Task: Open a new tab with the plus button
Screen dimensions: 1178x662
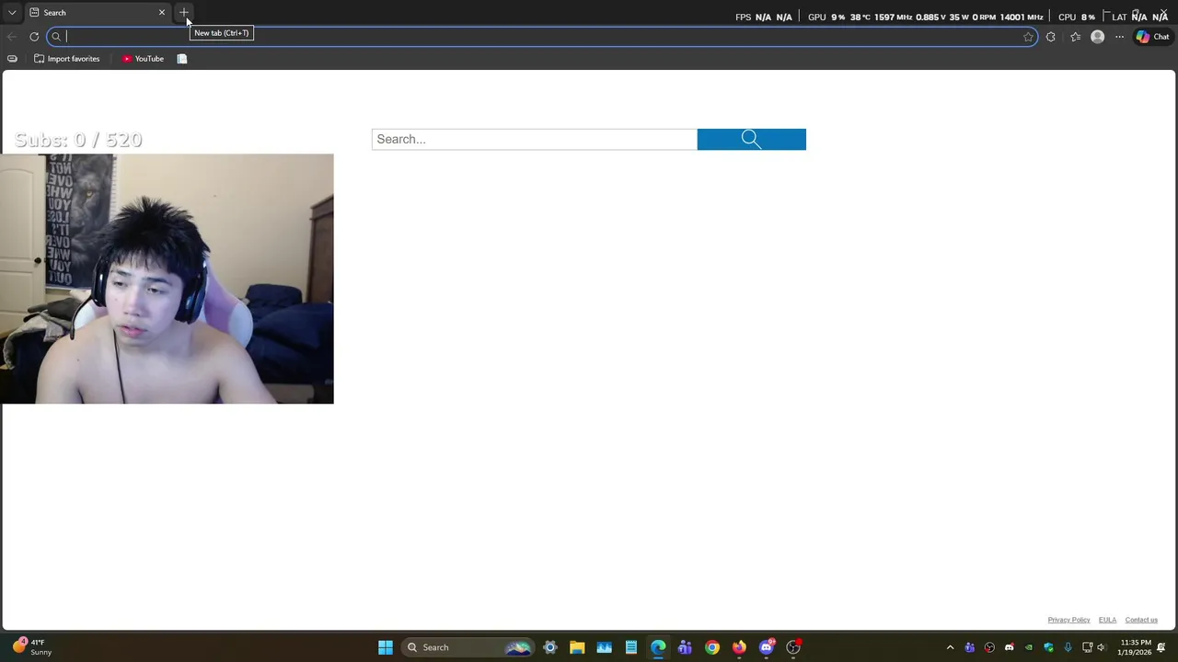Action: (x=184, y=13)
